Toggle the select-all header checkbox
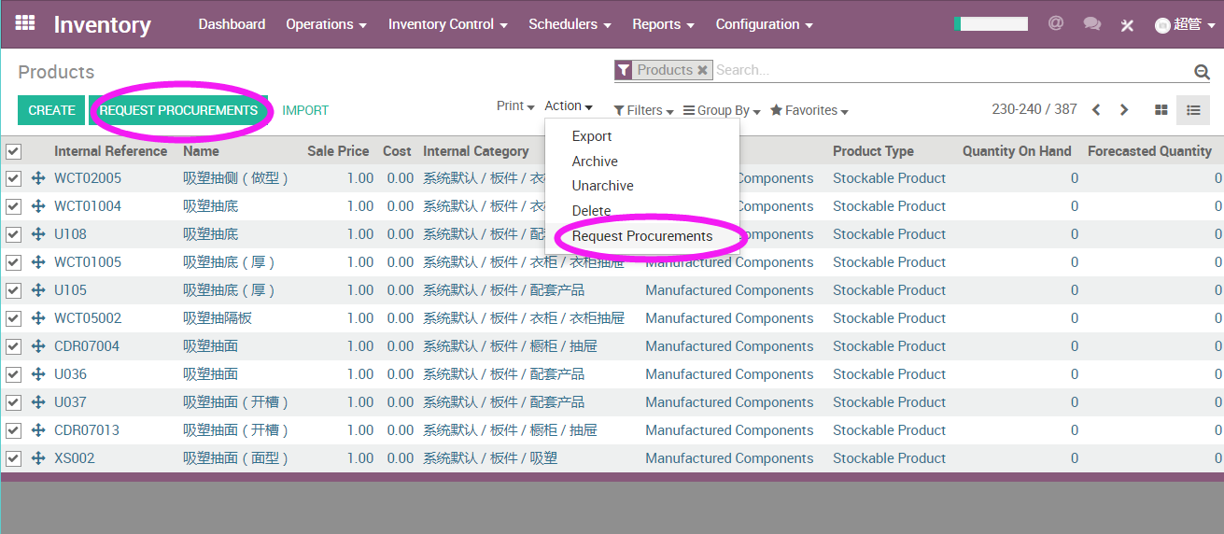This screenshot has width=1224, height=534. pos(13,151)
